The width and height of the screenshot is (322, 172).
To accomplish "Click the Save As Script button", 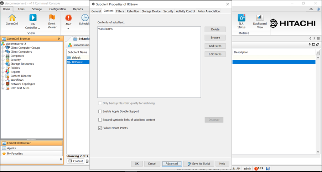I will [199, 163].
